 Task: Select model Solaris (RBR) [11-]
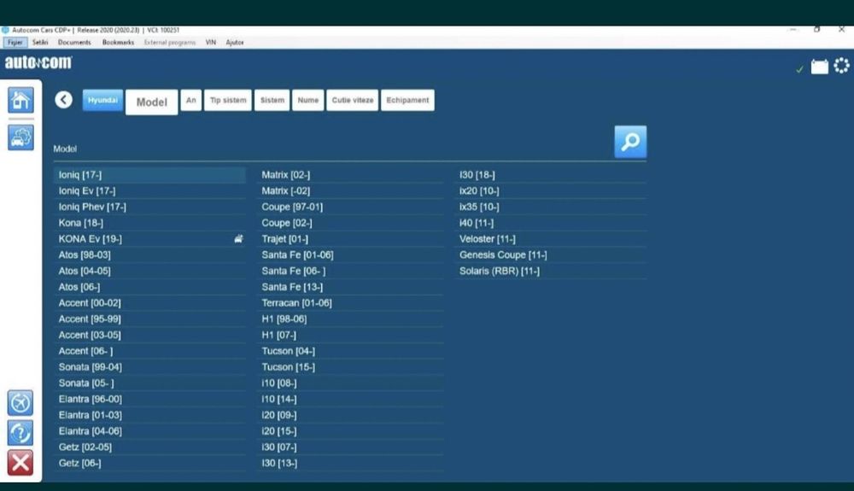(x=551, y=271)
